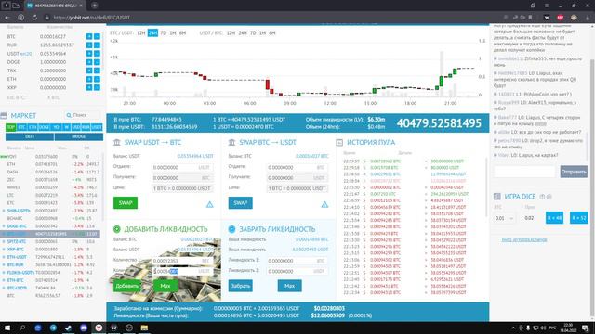This screenshot has height=334, width=595.
Task: Open a new browser tab with plus button
Action: (x=95, y=6)
